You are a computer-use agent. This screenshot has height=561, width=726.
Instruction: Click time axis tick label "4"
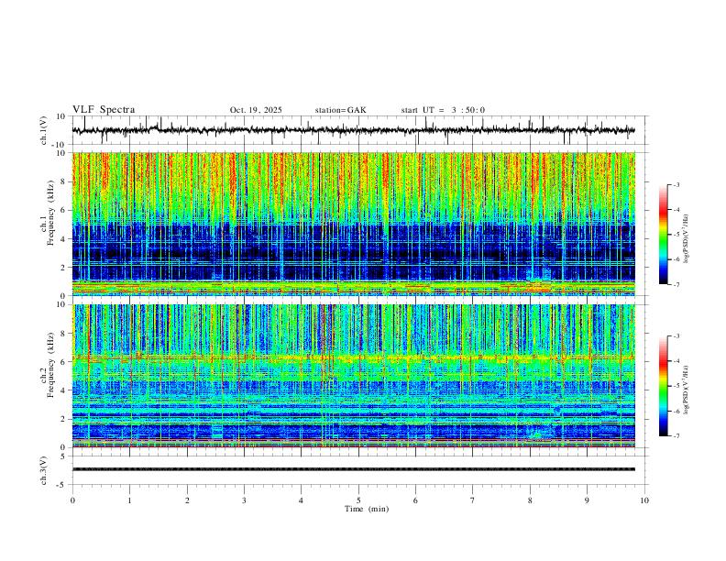[301, 500]
